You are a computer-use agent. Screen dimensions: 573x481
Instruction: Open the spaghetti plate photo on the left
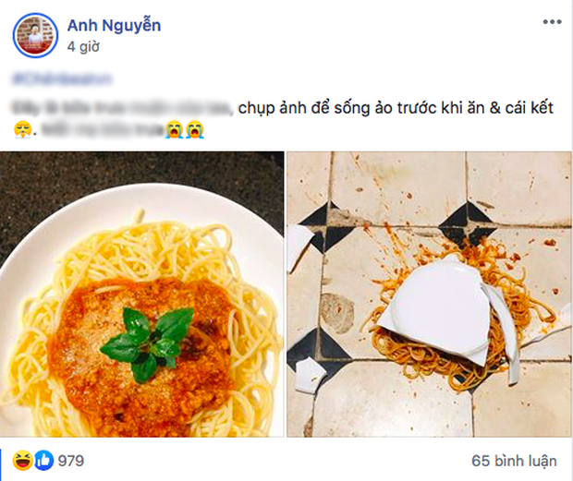point(141,295)
